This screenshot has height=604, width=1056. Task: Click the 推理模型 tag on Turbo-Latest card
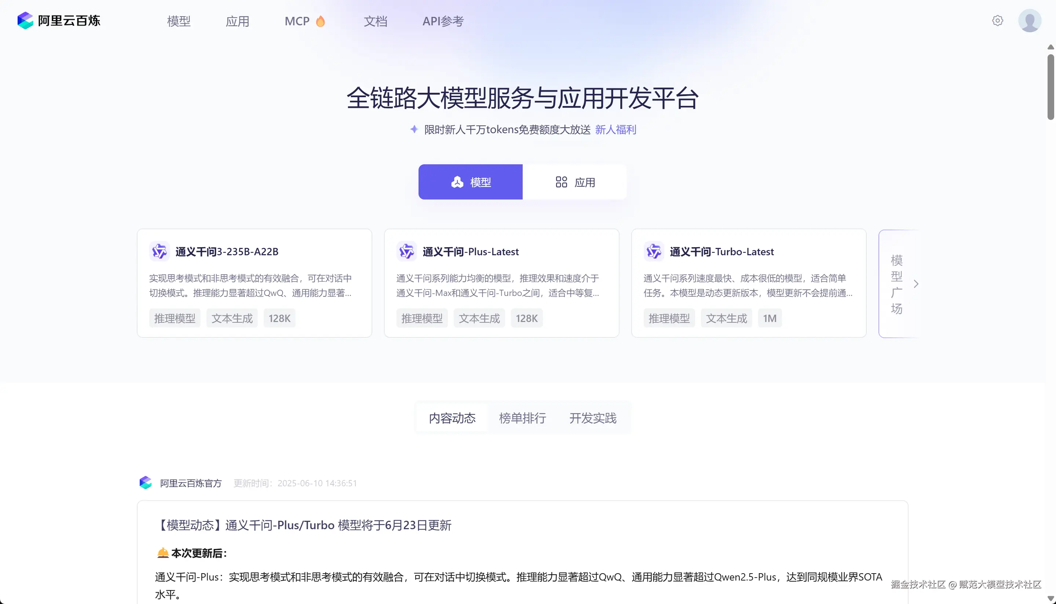point(669,319)
